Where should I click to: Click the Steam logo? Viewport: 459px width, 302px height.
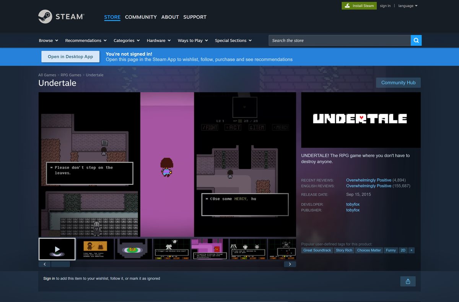coord(61,17)
